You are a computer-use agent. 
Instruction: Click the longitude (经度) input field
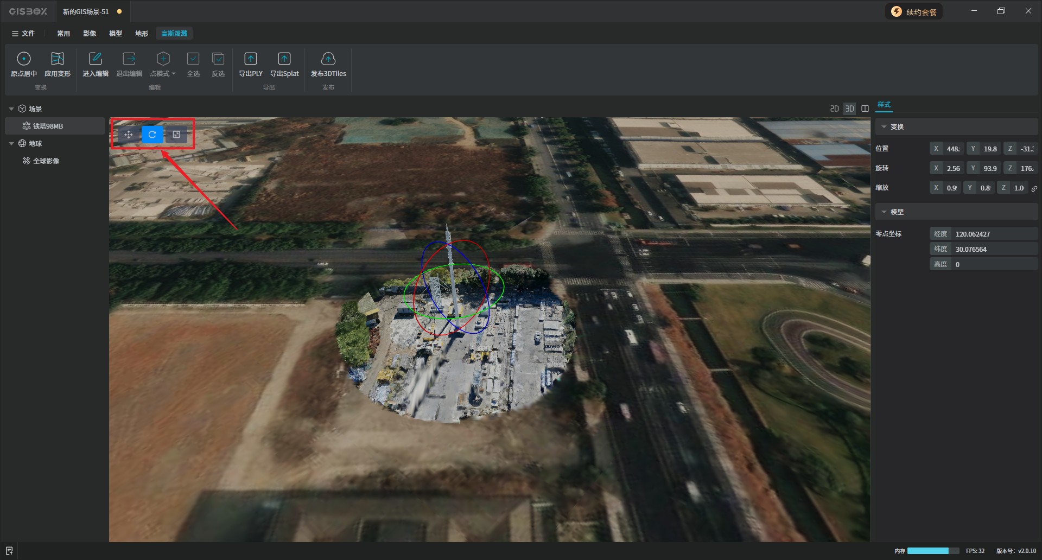pos(994,234)
